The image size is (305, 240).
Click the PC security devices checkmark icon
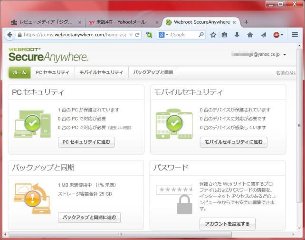(32, 123)
